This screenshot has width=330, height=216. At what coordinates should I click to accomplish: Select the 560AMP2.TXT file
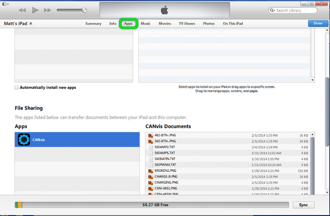228,147
